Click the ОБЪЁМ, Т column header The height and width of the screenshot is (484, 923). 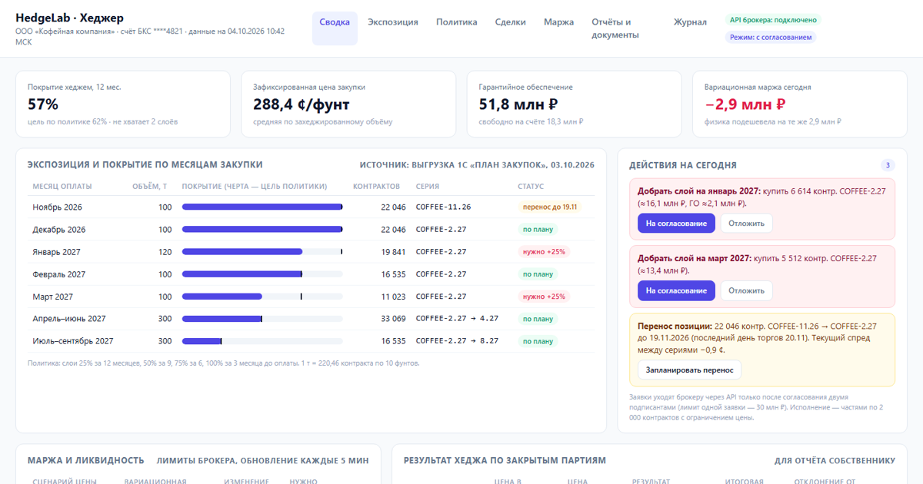[149, 187]
